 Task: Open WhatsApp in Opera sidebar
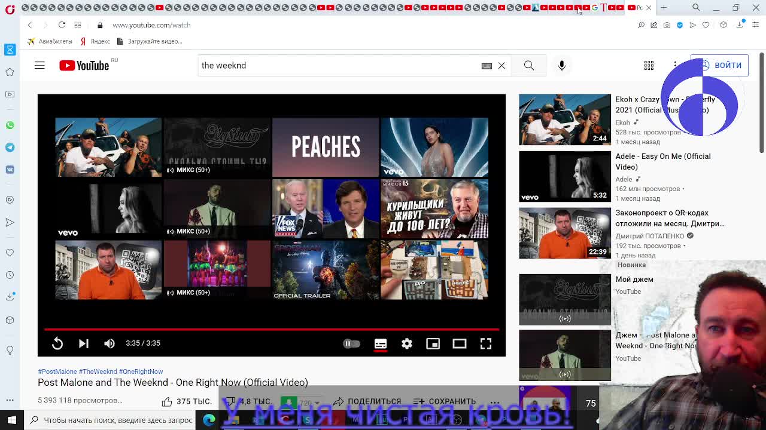point(10,125)
